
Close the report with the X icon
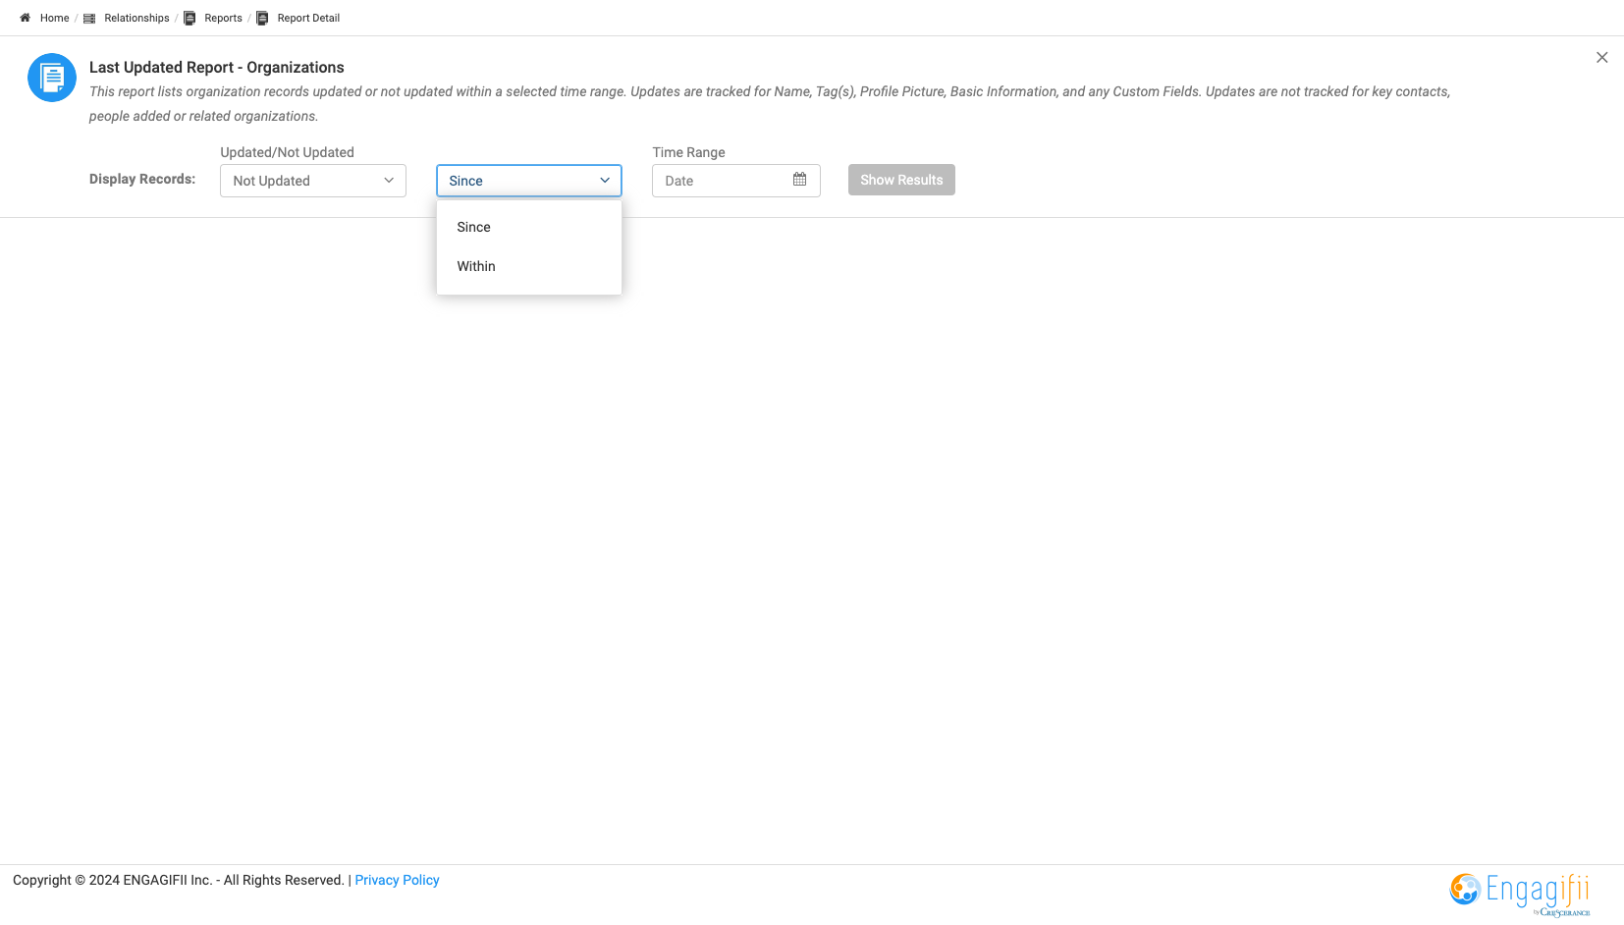pos(1601,57)
